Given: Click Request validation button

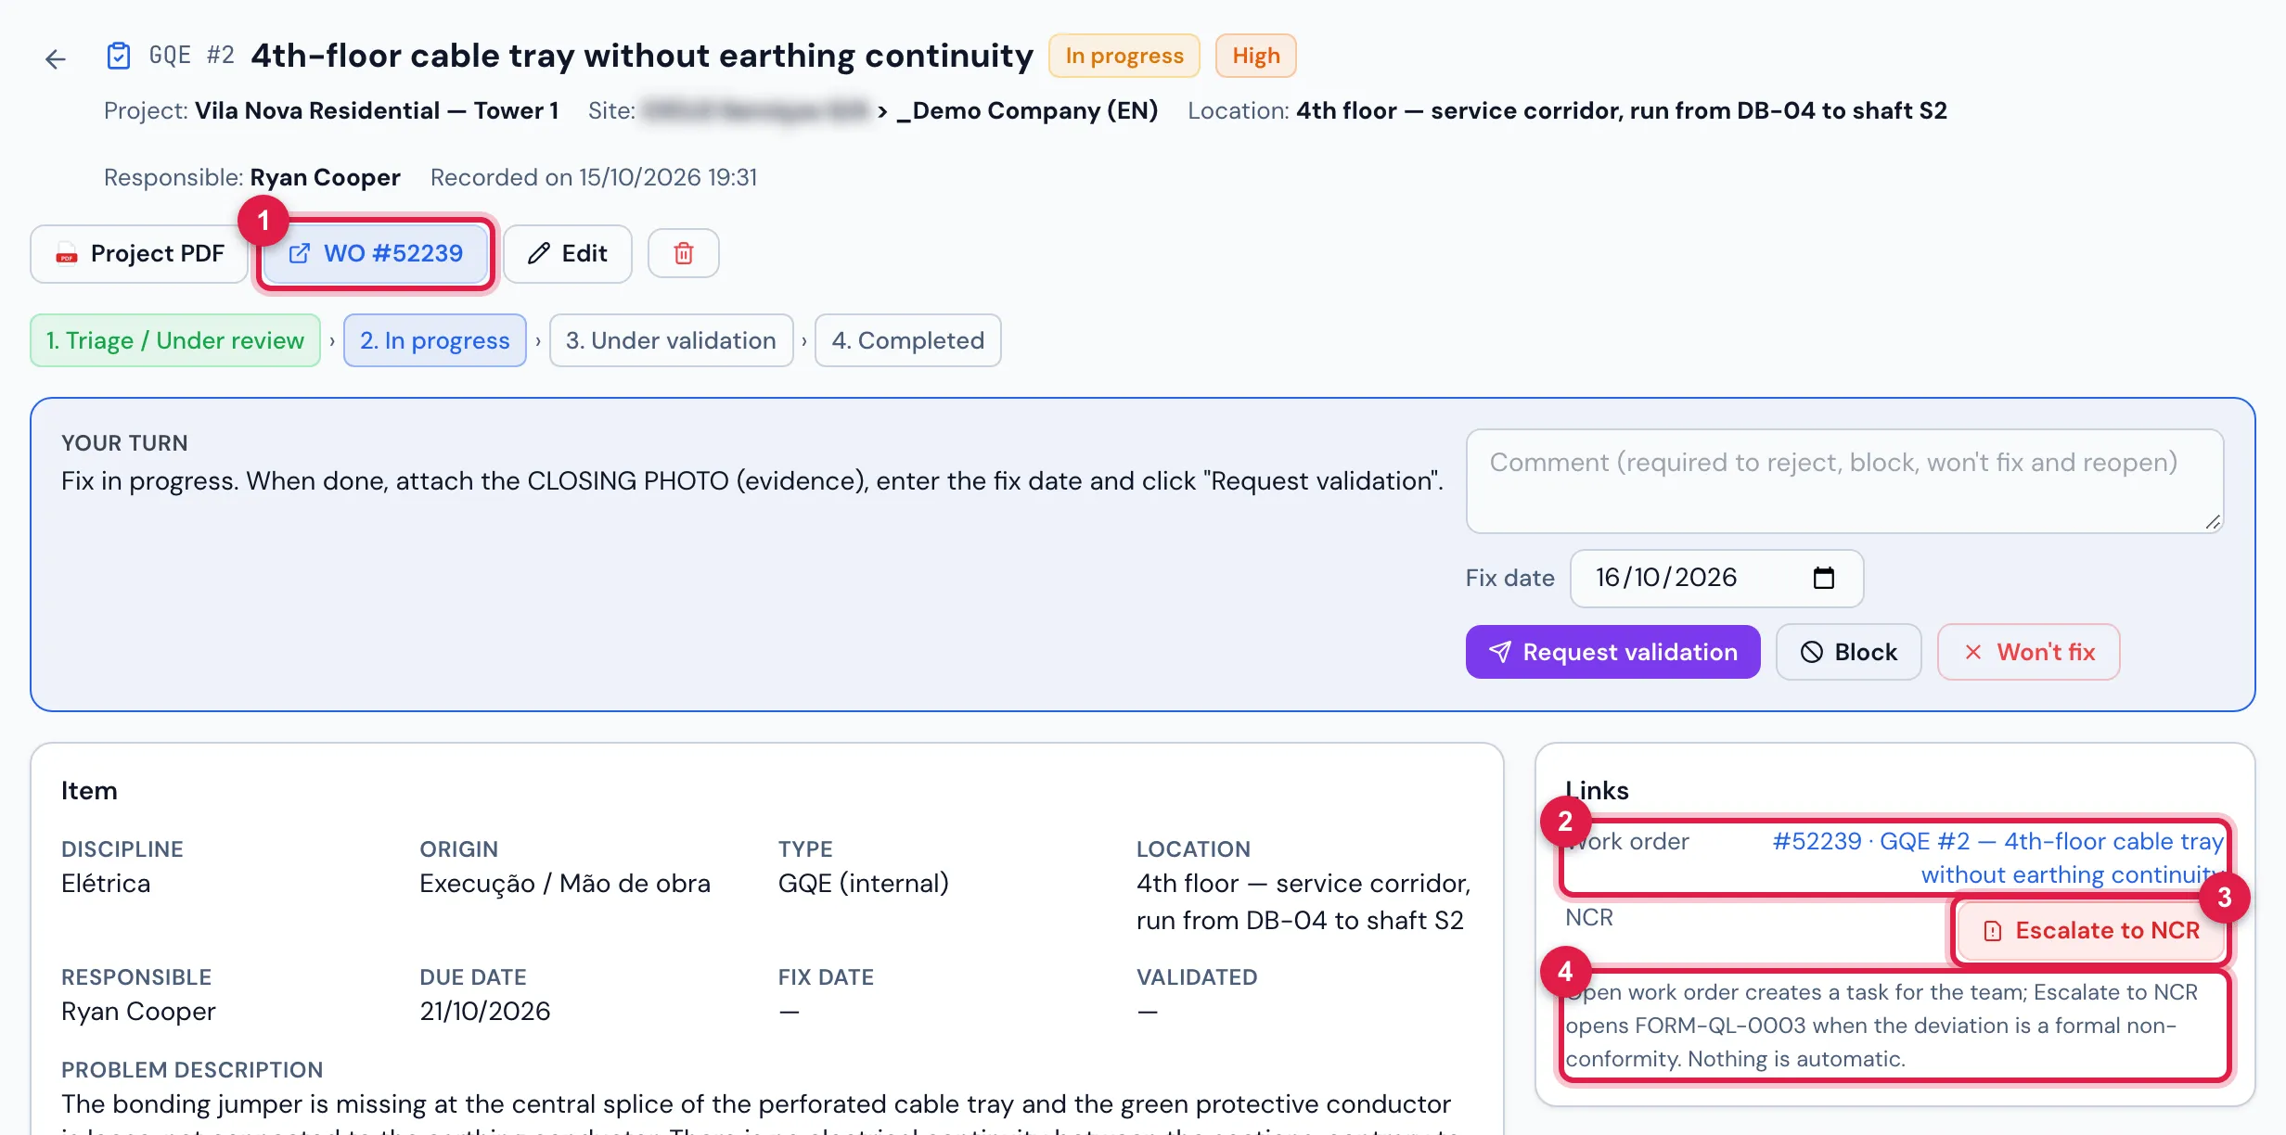Looking at the screenshot, I should point(1613,653).
